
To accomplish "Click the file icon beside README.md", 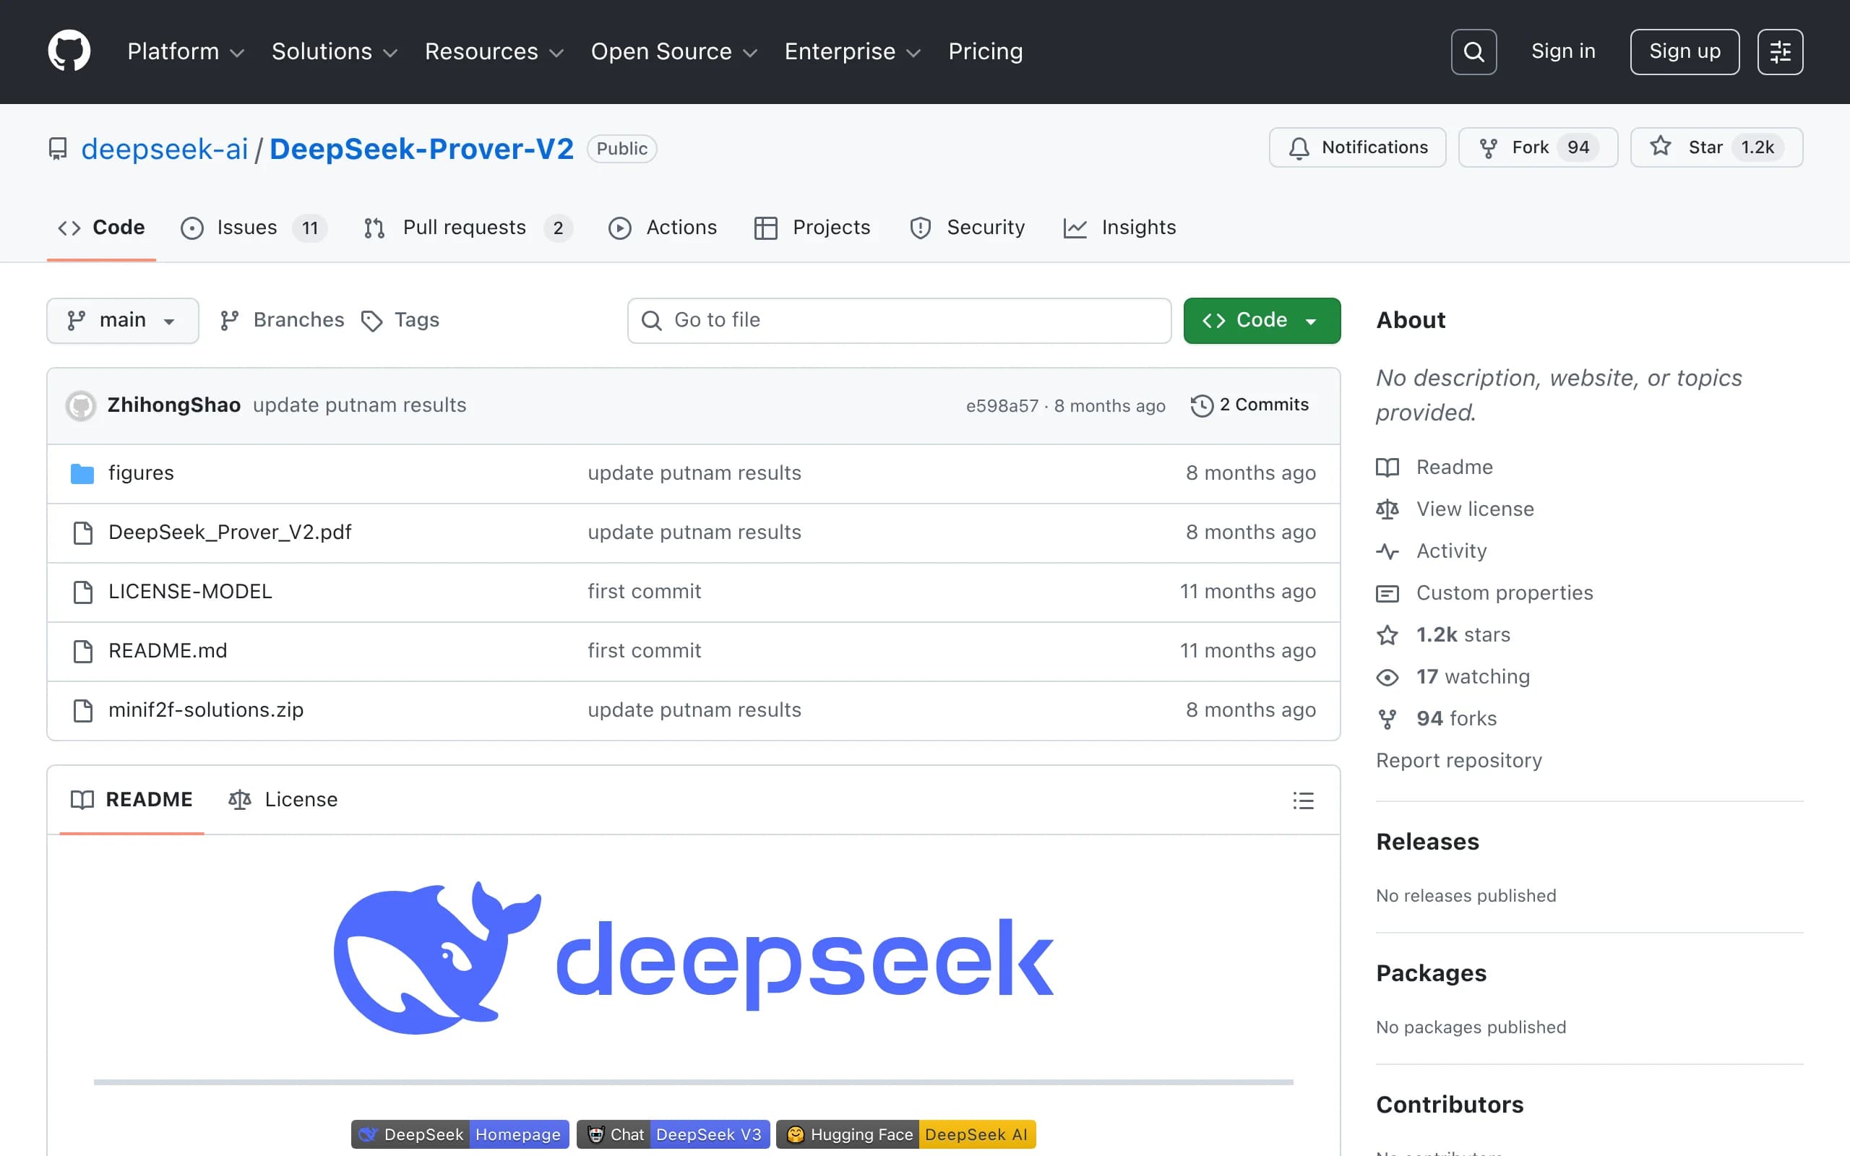I will (82, 652).
